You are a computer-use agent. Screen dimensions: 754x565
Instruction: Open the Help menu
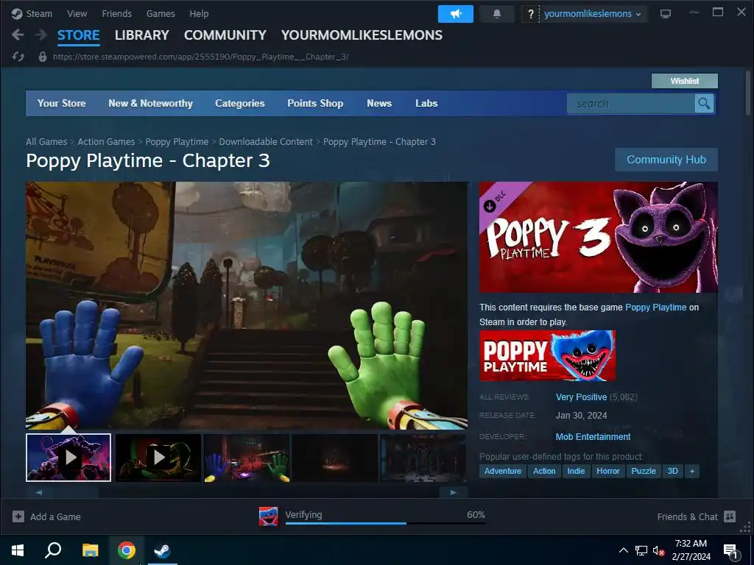pyautogui.click(x=199, y=13)
